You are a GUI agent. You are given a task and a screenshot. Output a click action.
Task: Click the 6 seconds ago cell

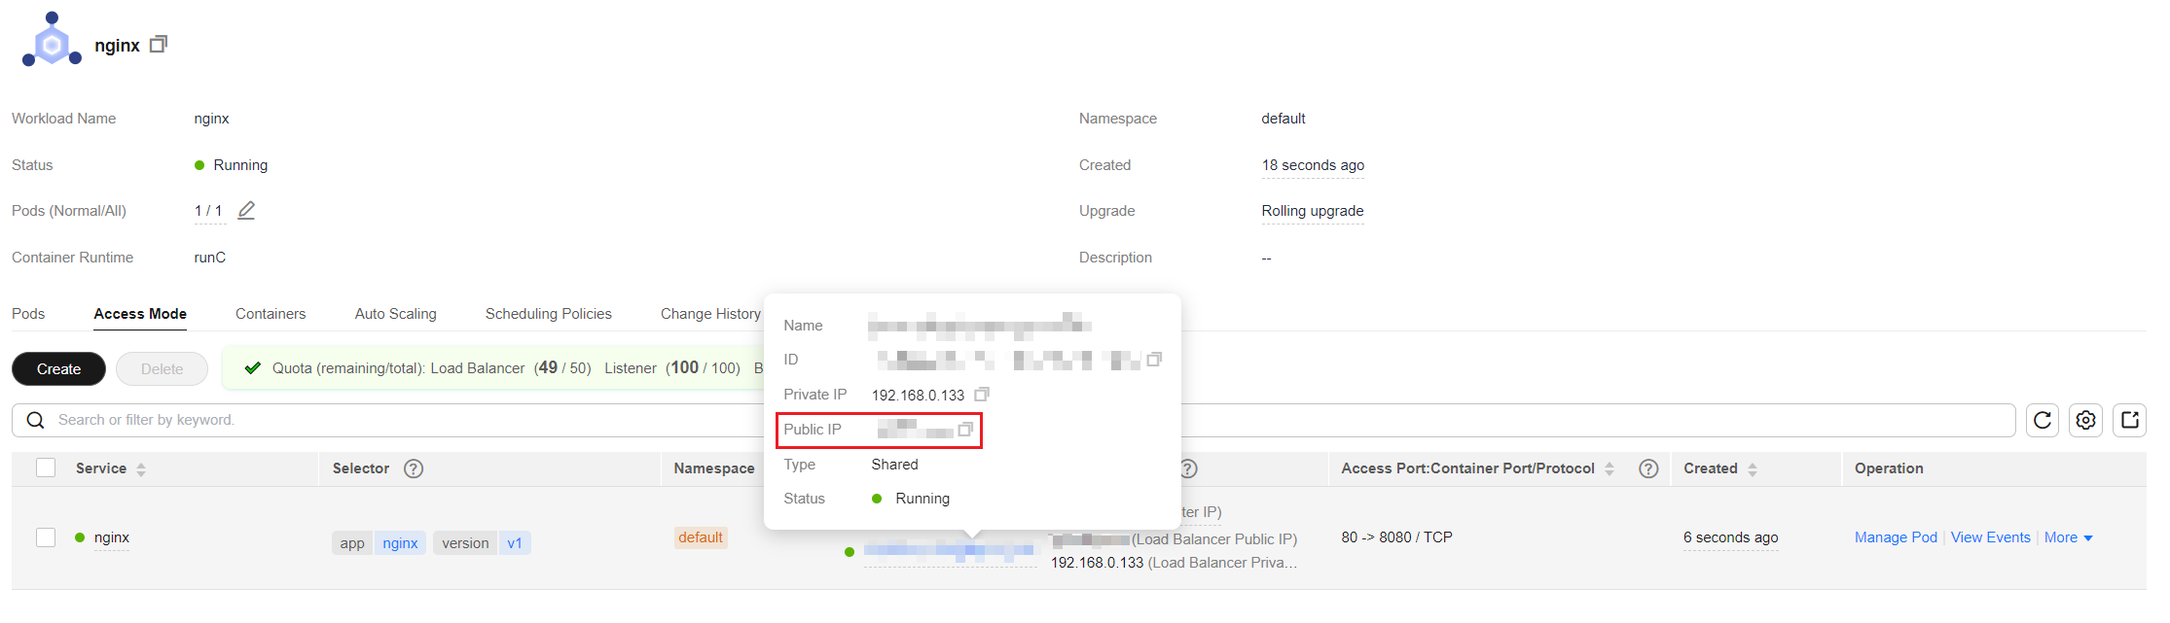tap(1730, 537)
